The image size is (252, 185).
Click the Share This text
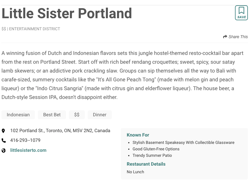tap(238, 37)
